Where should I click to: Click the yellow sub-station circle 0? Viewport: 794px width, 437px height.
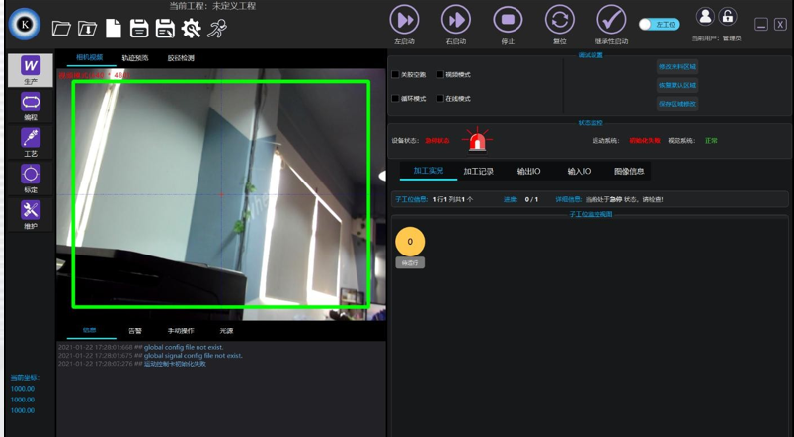[410, 242]
